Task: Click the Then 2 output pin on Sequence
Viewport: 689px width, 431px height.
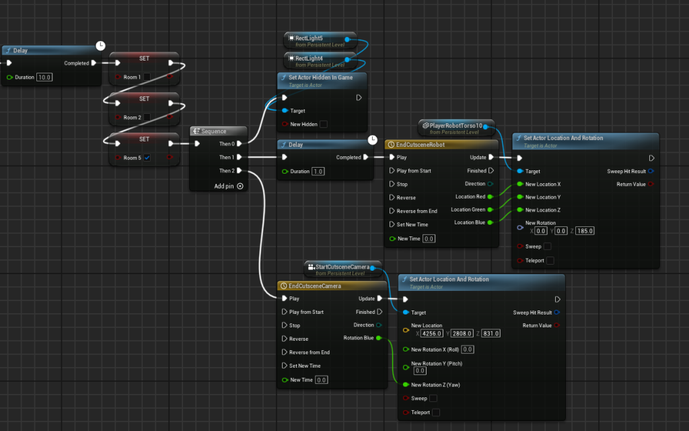Action: 240,171
